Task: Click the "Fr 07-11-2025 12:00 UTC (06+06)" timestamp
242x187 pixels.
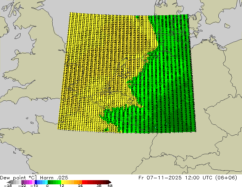Action: coord(188,178)
